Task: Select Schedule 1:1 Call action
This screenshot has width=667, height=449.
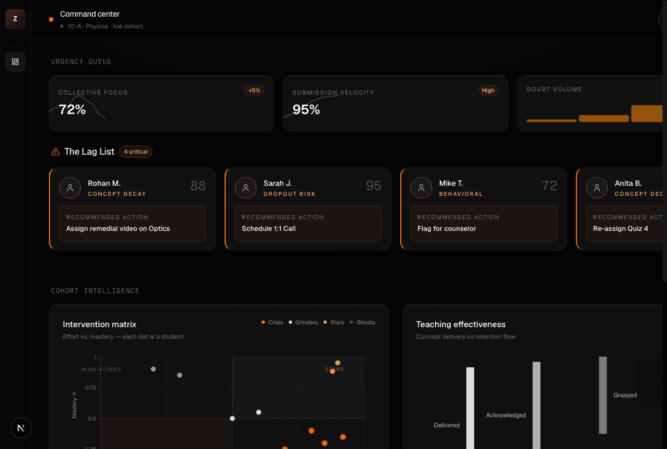Action: (x=308, y=223)
